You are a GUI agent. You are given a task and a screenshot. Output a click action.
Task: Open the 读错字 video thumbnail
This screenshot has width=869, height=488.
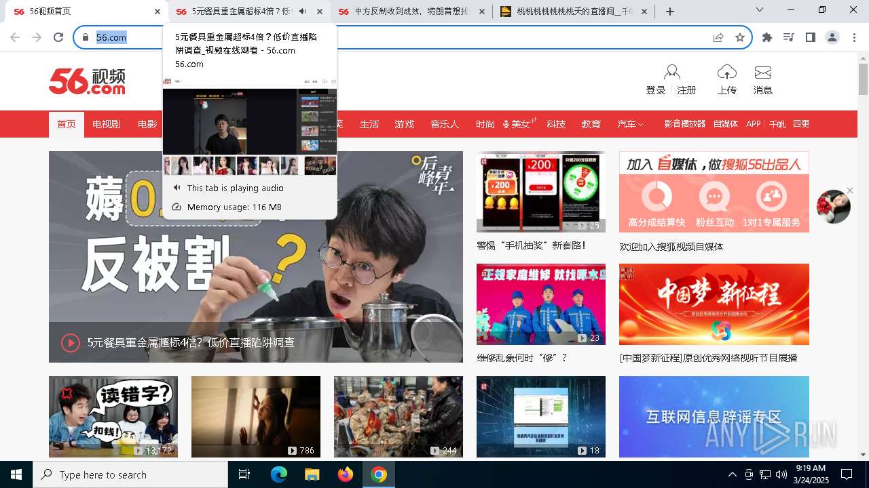(x=113, y=417)
